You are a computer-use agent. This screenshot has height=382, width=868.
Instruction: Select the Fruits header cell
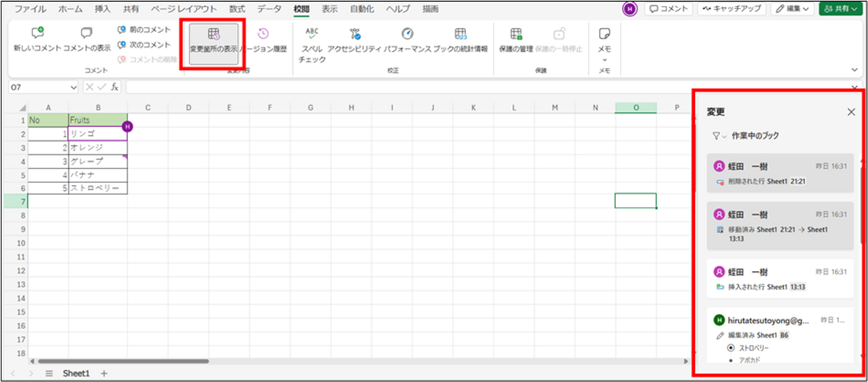[98, 120]
